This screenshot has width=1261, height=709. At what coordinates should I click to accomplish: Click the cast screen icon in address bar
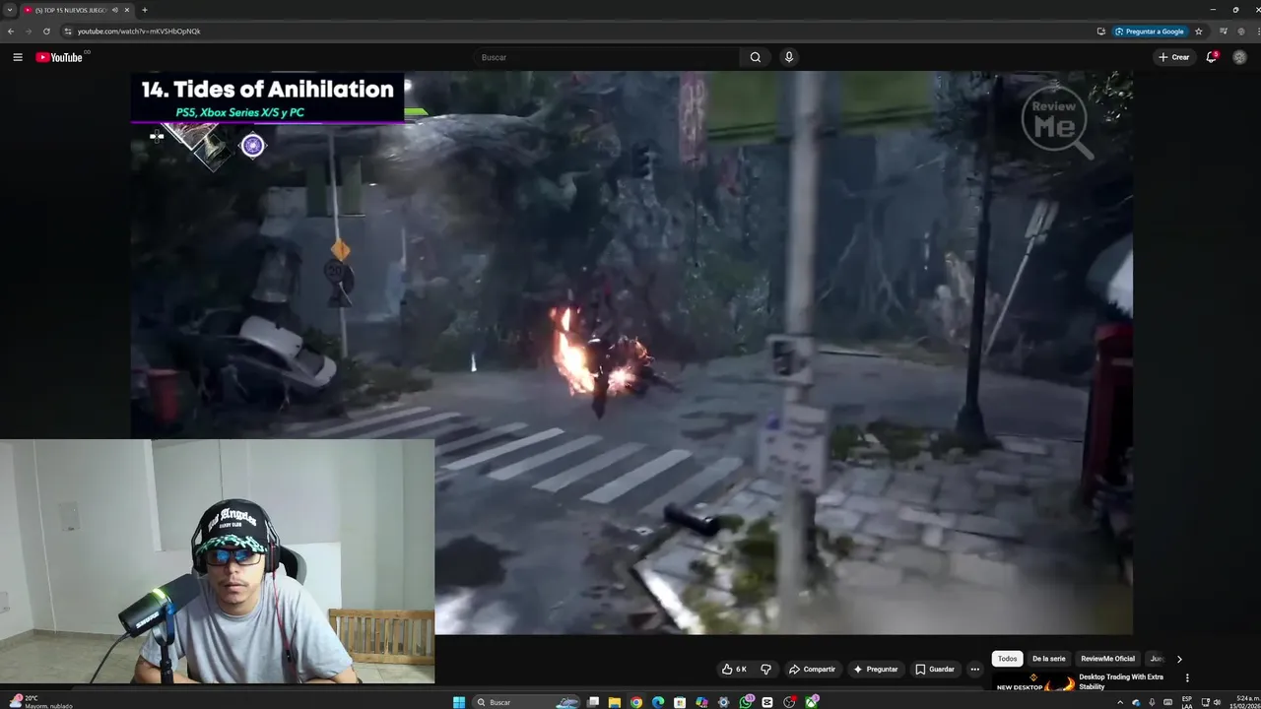(x=1101, y=31)
